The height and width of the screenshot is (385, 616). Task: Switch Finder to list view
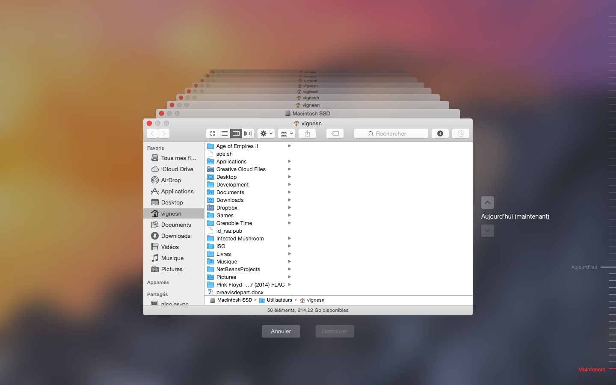click(x=225, y=133)
